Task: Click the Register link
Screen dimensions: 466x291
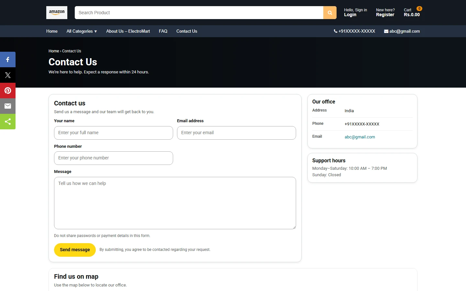Action: point(385,15)
